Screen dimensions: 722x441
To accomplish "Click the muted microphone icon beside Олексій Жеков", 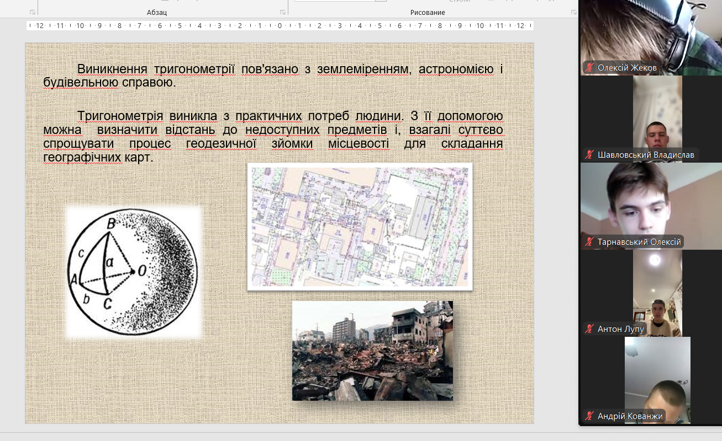I will [590, 68].
